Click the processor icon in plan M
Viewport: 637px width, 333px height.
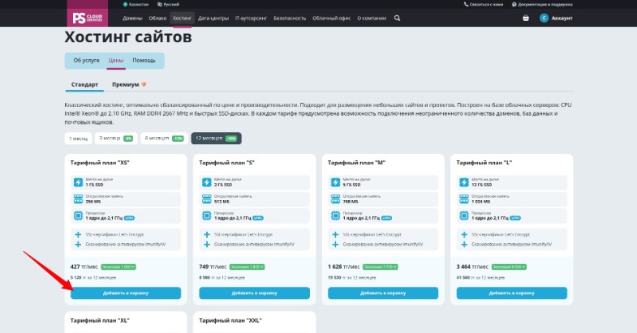tap(335, 216)
